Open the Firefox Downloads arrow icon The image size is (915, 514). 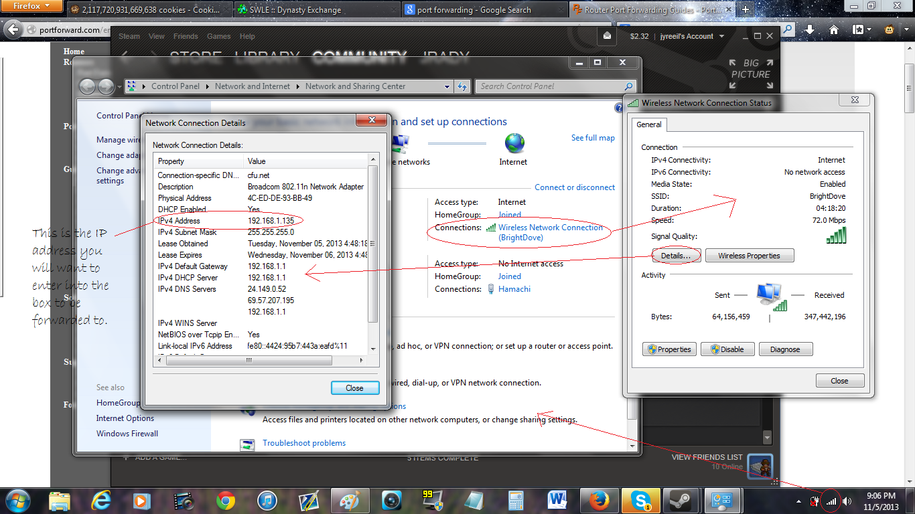pyautogui.click(x=810, y=29)
